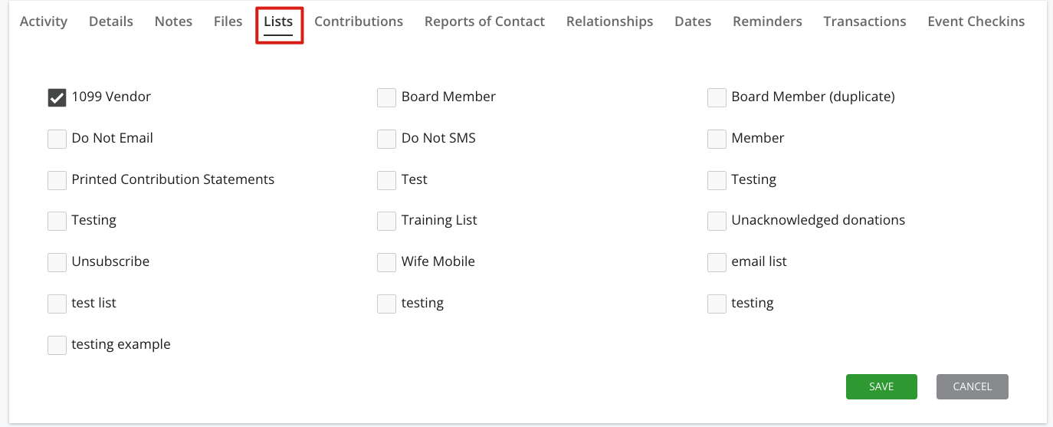The height and width of the screenshot is (427, 1053).
Task: Go to the Contributions tab
Action: [359, 21]
